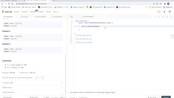Expand the Similar Questions section

click(32, 92)
